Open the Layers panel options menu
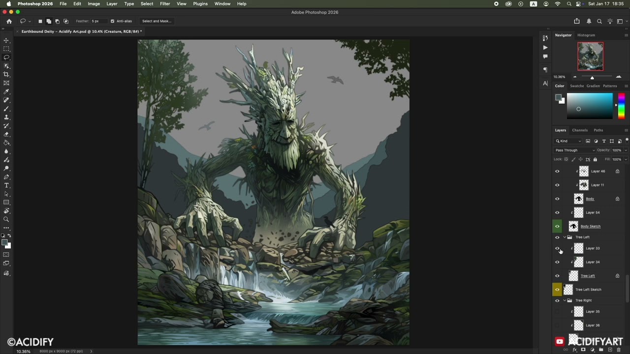The width and height of the screenshot is (630, 354). (x=626, y=130)
